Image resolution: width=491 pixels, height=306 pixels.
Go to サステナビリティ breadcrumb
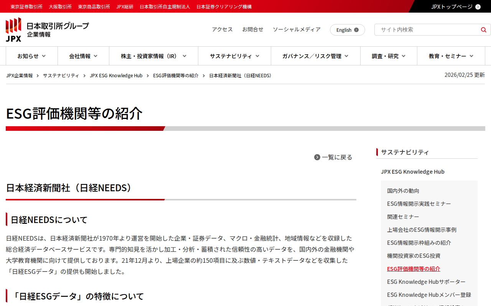click(x=61, y=76)
